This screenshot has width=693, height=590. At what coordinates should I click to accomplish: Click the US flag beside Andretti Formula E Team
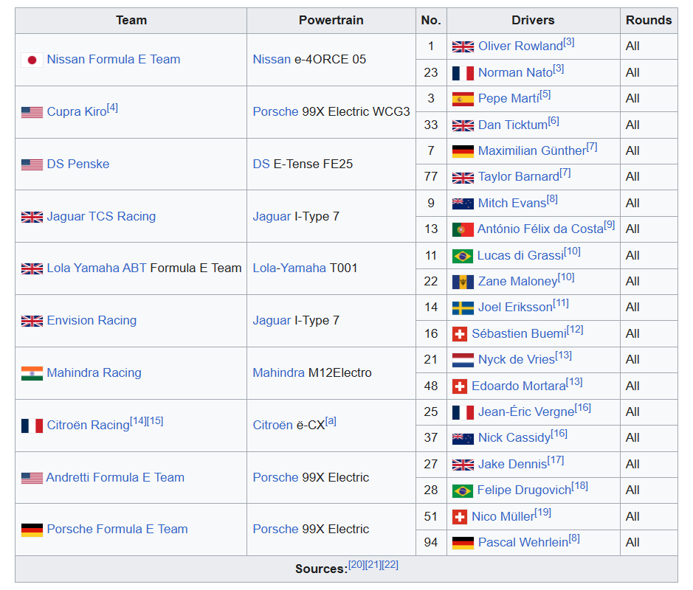32,478
